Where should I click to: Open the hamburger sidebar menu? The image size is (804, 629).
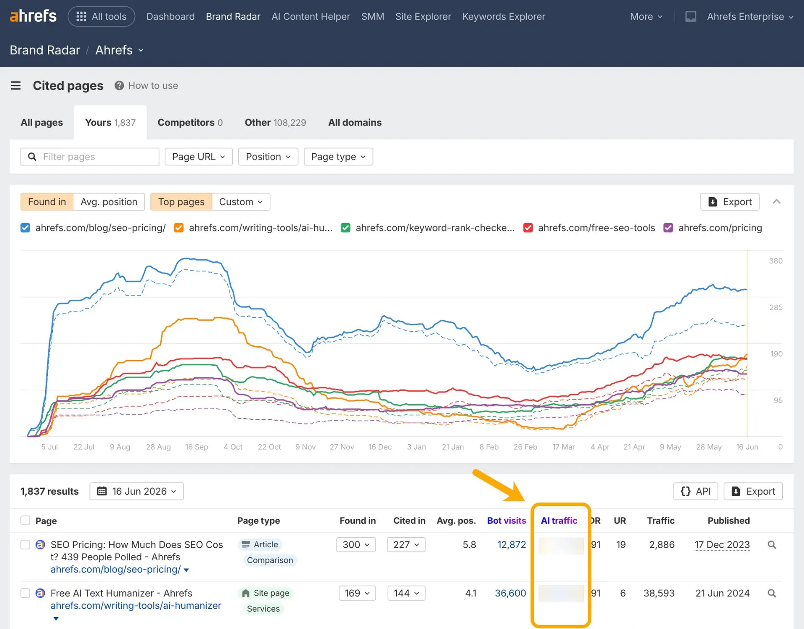click(x=16, y=85)
